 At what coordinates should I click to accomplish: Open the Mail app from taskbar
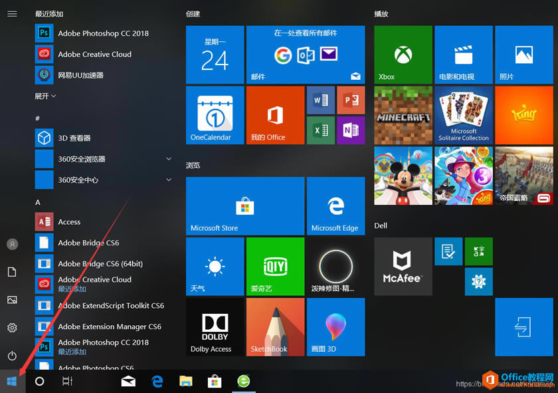tap(128, 381)
